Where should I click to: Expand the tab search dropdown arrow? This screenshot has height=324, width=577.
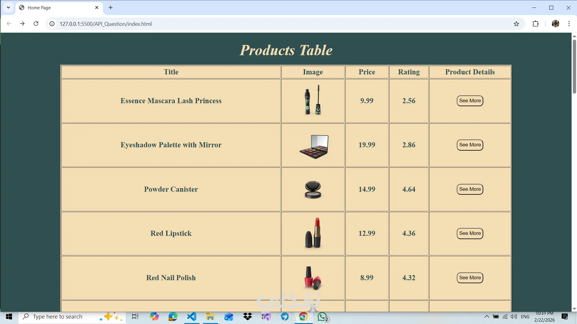(8, 7)
